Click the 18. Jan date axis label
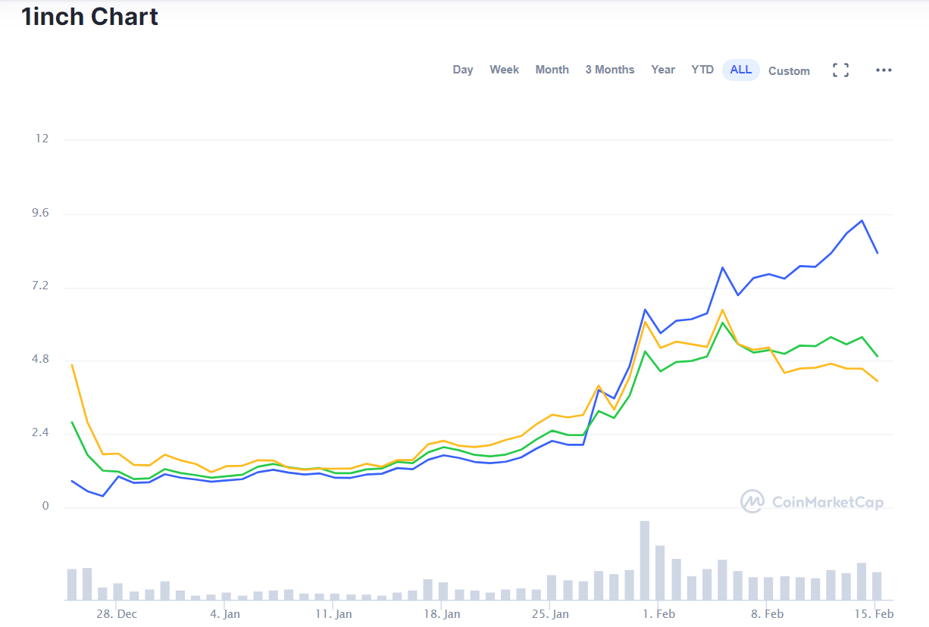The image size is (929, 627). (x=441, y=613)
